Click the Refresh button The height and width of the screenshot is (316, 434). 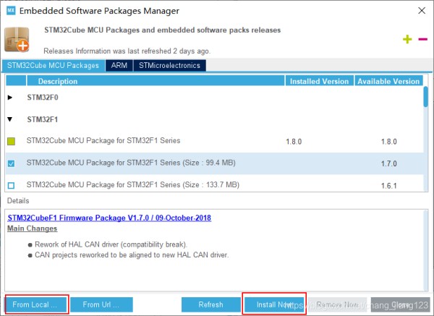(x=211, y=304)
